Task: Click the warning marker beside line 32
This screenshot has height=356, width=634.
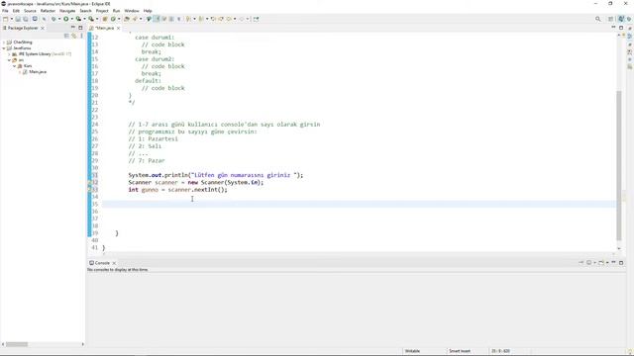Action: [x=90, y=182]
